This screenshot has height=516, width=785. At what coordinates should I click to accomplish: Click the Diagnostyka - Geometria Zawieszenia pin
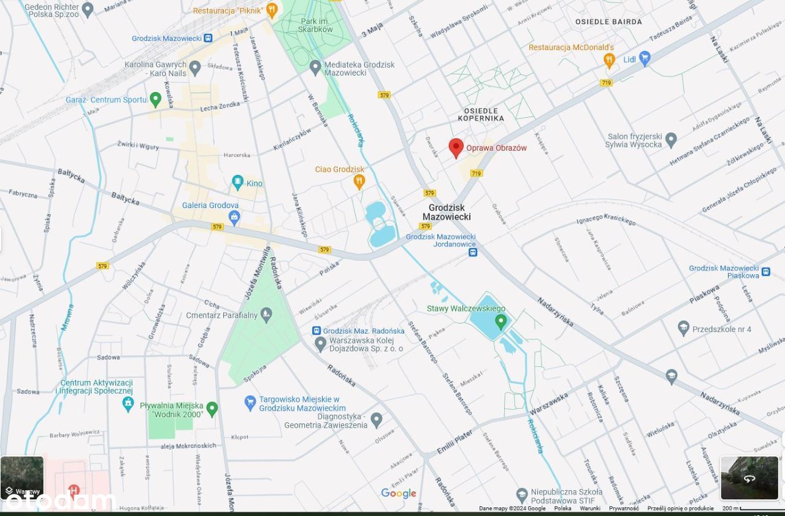(377, 420)
